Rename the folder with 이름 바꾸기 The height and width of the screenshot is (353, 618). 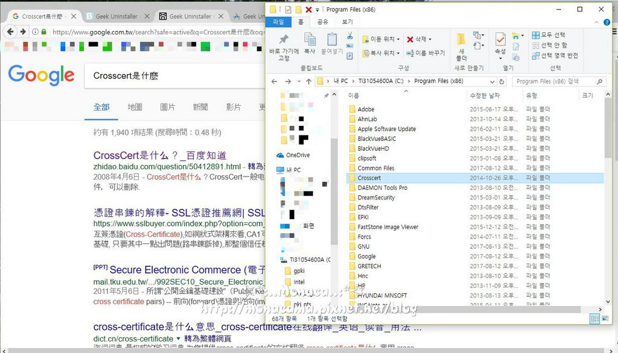pyautogui.click(x=425, y=53)
